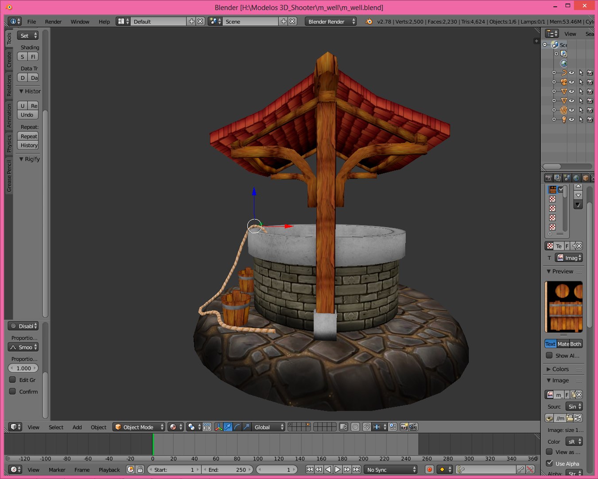This screenshot has height=479, width=598.
Task: Select the rotate manipulator arc icon
Action: [x=237, y=427]
